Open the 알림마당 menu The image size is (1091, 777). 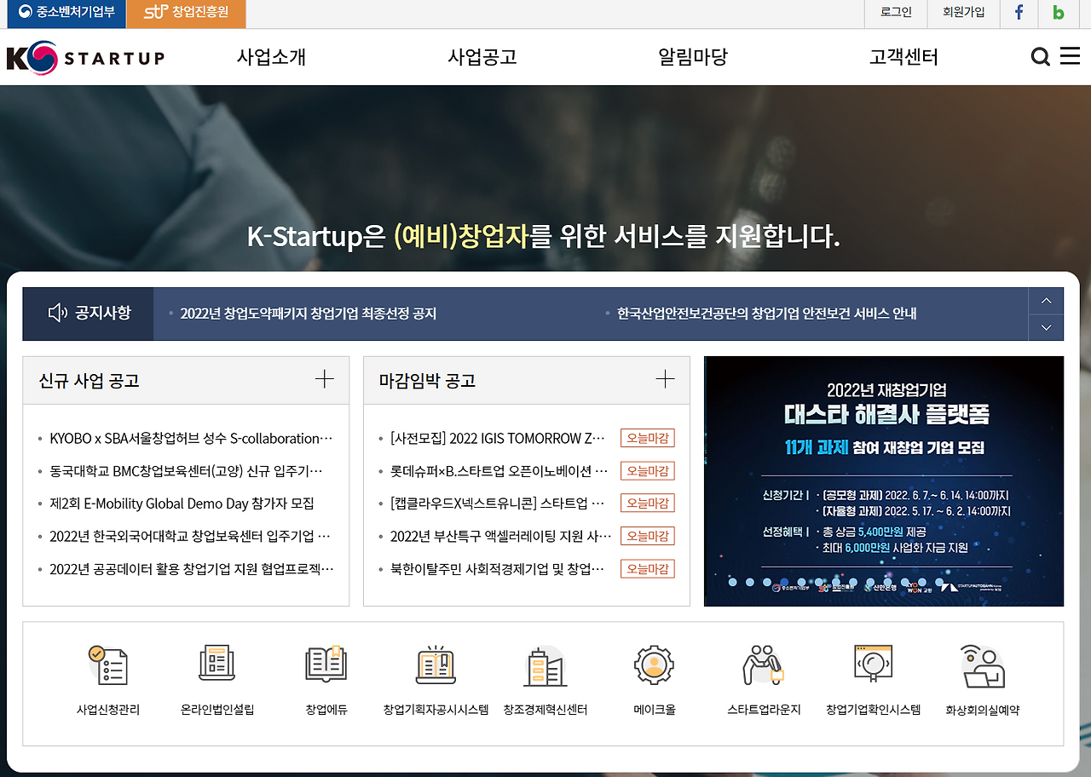693,57
